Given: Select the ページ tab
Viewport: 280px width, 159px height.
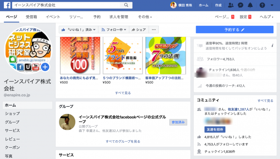Looking at the screenshot, I should (11, 17).
